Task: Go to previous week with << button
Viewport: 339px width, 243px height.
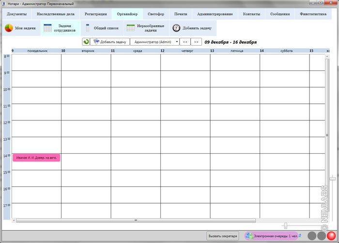Action: tap(185, 42)
